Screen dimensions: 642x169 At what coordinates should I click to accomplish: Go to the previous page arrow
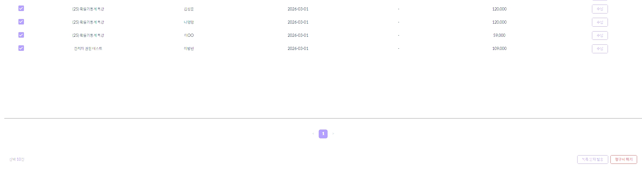tap(313, 134)
